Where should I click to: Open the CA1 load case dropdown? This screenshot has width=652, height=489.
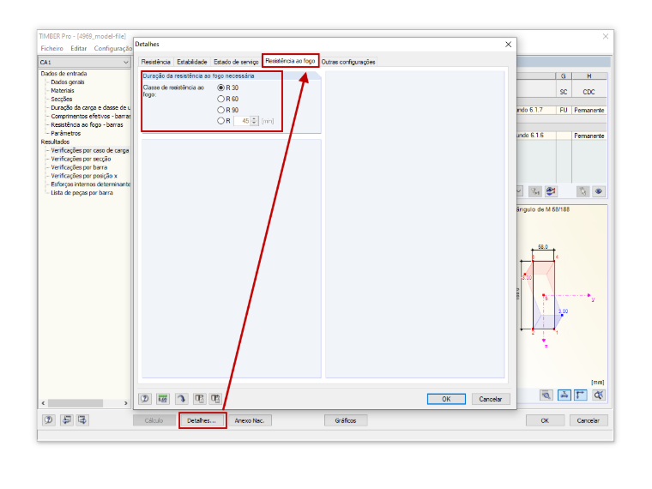pos(125,62)
